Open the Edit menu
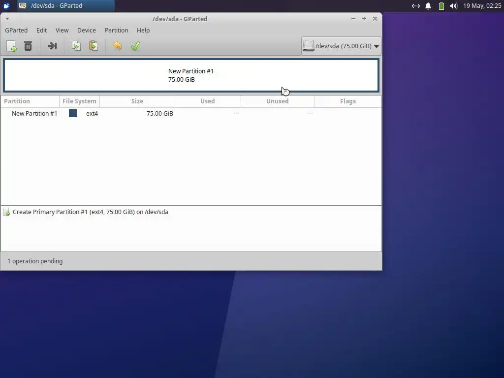 click(41, 30)
